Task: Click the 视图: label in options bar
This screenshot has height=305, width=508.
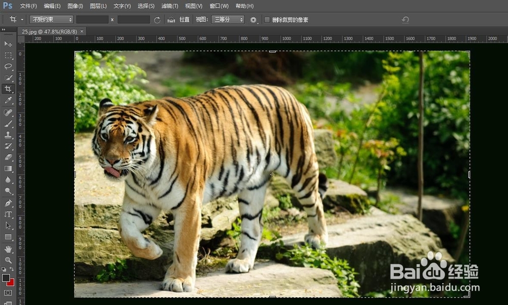Action: click(x=202, y=20)
